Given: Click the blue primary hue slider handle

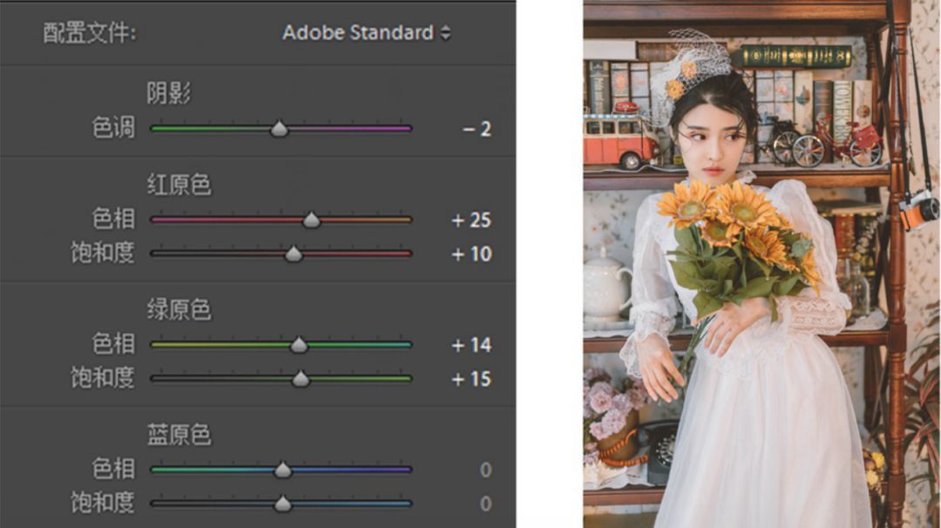Looking at the screenshot, I should coord(282,470).
